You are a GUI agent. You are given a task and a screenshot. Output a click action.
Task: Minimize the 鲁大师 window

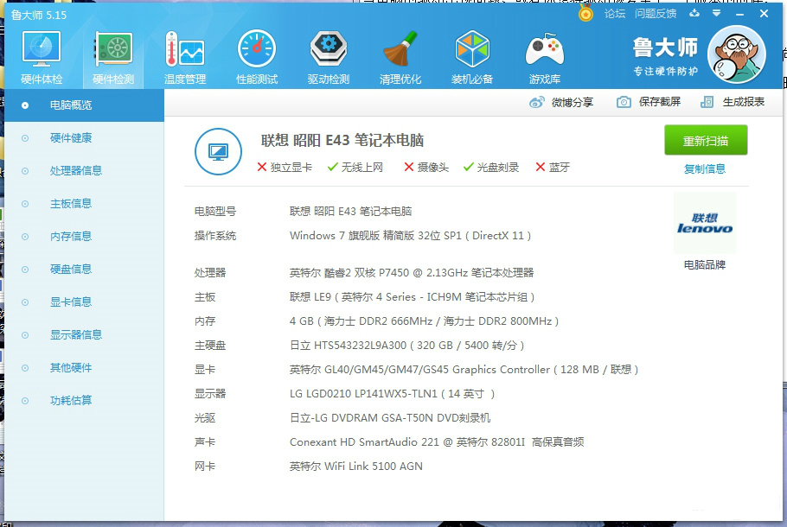[739, 14]
